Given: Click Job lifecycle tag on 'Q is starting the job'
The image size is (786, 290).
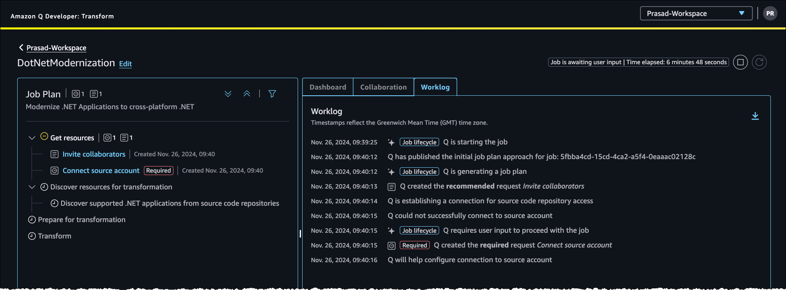Looking at the screenshot, I should [x=419, y=142].
